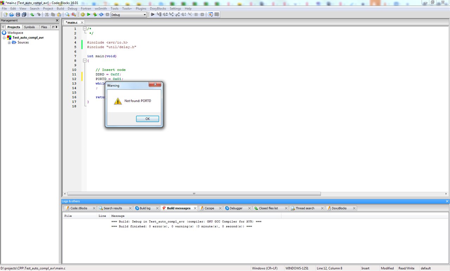Screen dimensions: 450x271
Task: Switch to the Build log tab
Action: click(145, 208)
